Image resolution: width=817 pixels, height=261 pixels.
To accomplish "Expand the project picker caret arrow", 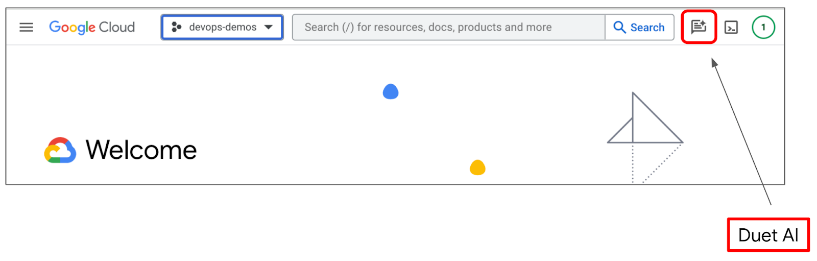I will 269,28.
